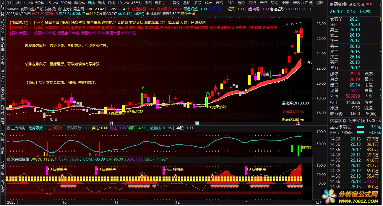Open the 涨停原因 sidebar tab
The height and width of the screenshot is (206, 383).
(3, 94)
